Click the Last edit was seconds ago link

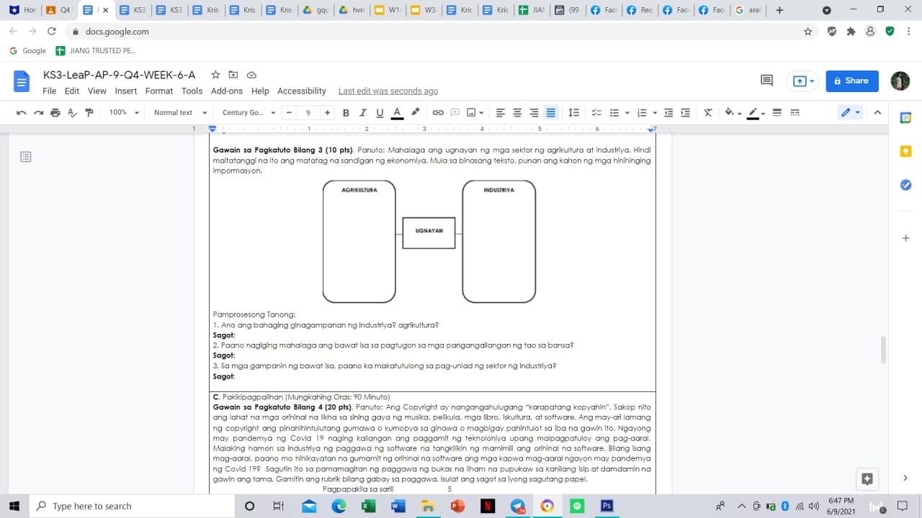[388, 91]
